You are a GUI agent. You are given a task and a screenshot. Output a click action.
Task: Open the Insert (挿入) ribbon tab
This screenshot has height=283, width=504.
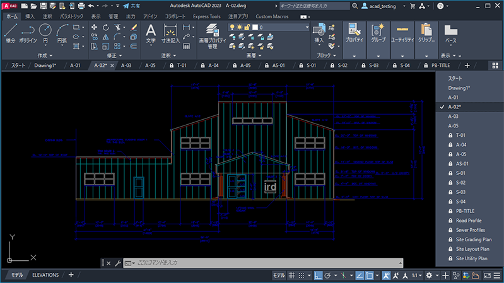pos(30,16)
